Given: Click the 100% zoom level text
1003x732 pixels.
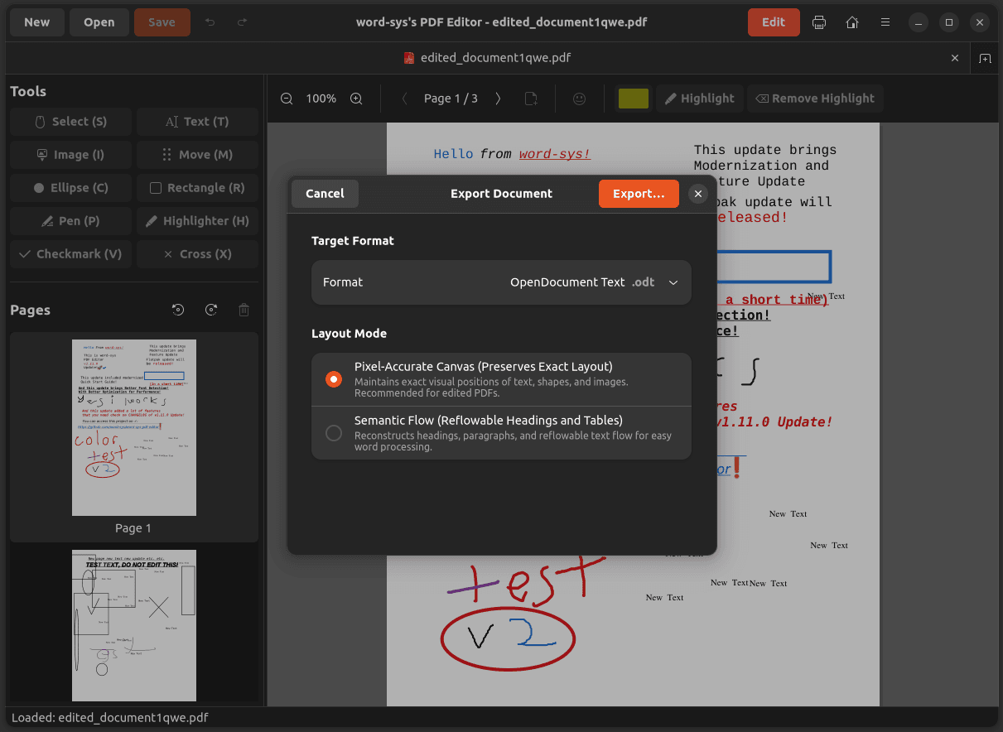Looking at the screenshot, I should pyautogui.click(x=321, y=99).
